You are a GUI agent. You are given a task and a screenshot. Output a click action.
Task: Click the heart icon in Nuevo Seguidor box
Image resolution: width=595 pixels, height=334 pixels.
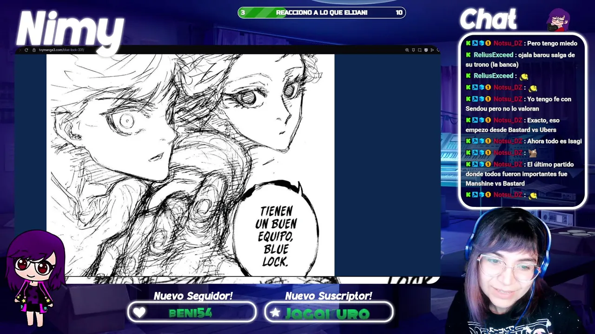(139, 313)
